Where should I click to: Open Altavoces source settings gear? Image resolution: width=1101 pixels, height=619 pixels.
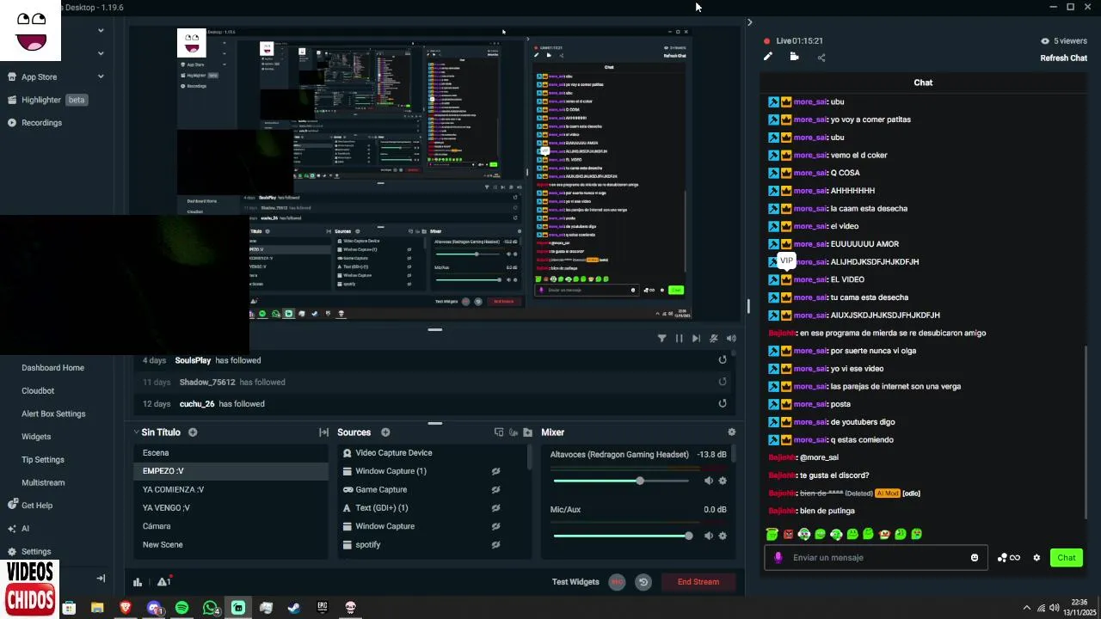(x=723, y=481)
